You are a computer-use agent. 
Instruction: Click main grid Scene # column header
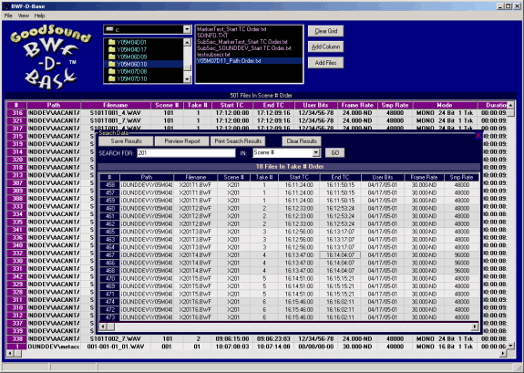(167, 105)
